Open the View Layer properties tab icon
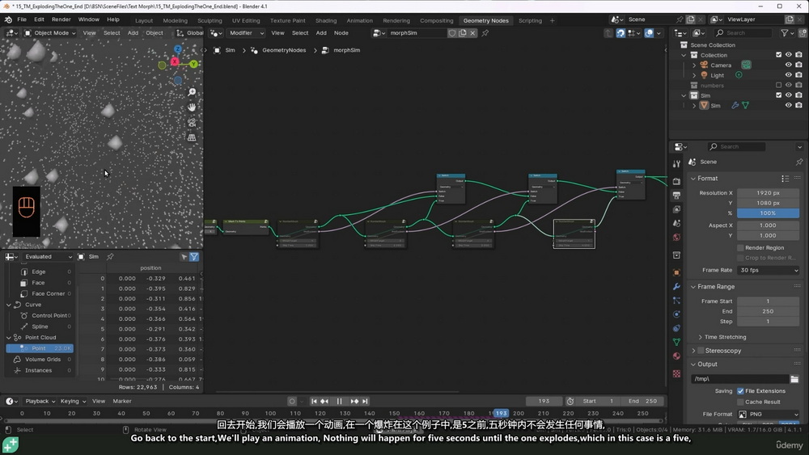Viewport: 809px width, 455px height. 676,209
